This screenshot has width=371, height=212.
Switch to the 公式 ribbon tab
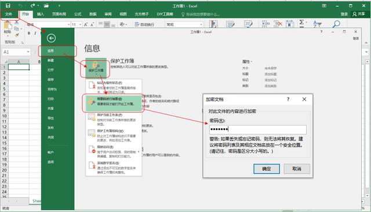78,14
